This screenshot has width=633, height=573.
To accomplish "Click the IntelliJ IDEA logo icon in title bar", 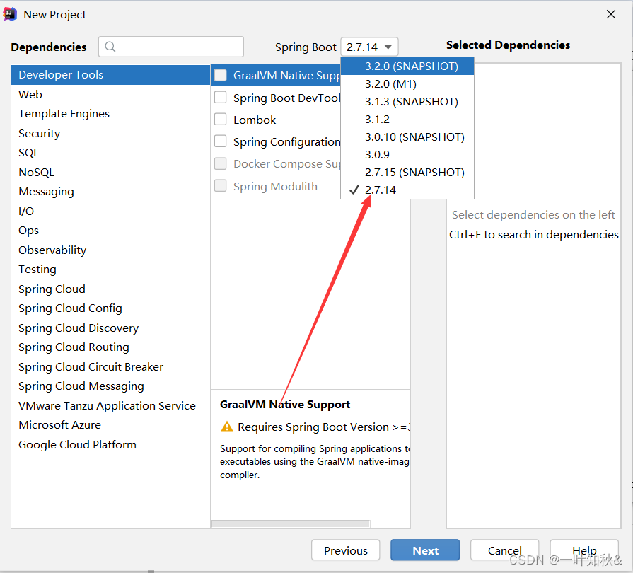I will 10,14.
